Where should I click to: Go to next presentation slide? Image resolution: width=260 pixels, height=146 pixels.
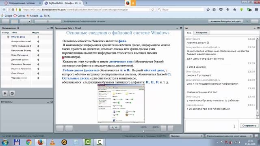click(126, 128)
